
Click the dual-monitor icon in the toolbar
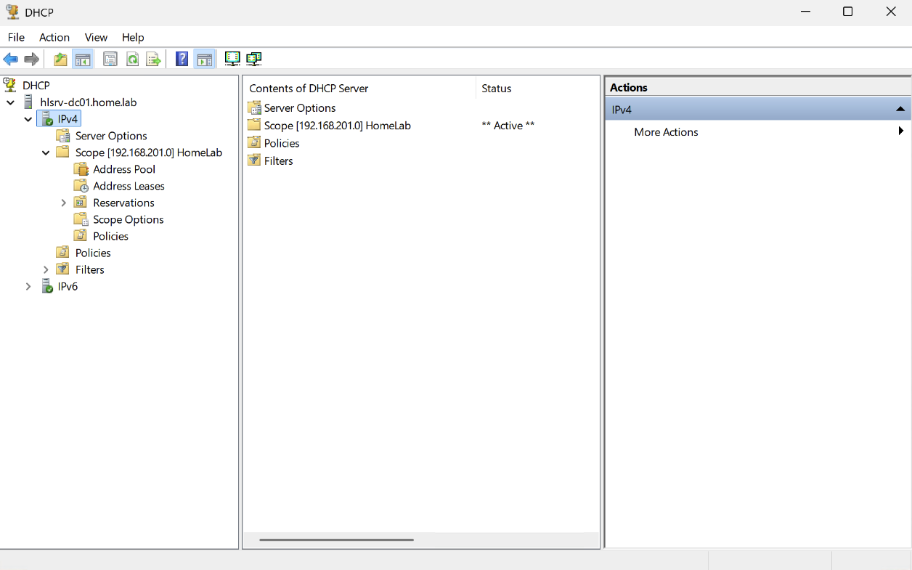[x=253, y=60]
